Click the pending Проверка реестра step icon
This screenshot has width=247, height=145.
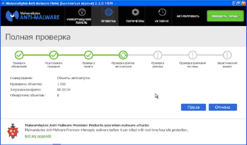click(x=158, y=55)
